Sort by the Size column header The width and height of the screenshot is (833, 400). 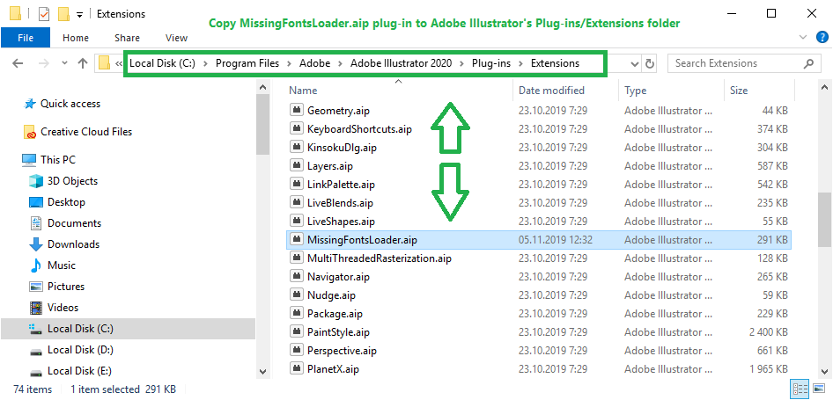pyautogui.click(x=739, y=91)
